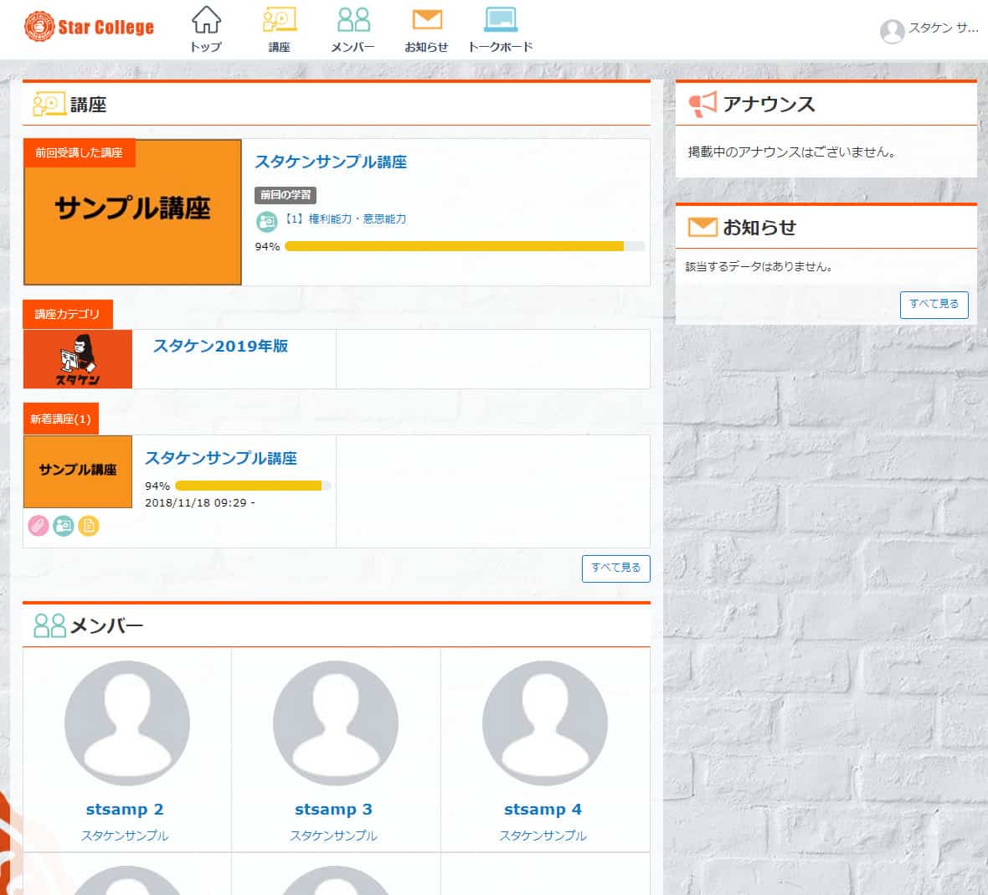988x895 pixels.
Task: Click すべて見る button under 新着講座
Action: pyautogui.click(x=615, y=568)
